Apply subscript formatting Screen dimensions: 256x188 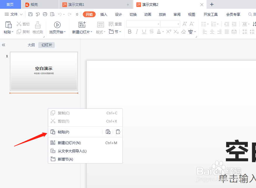176,31
